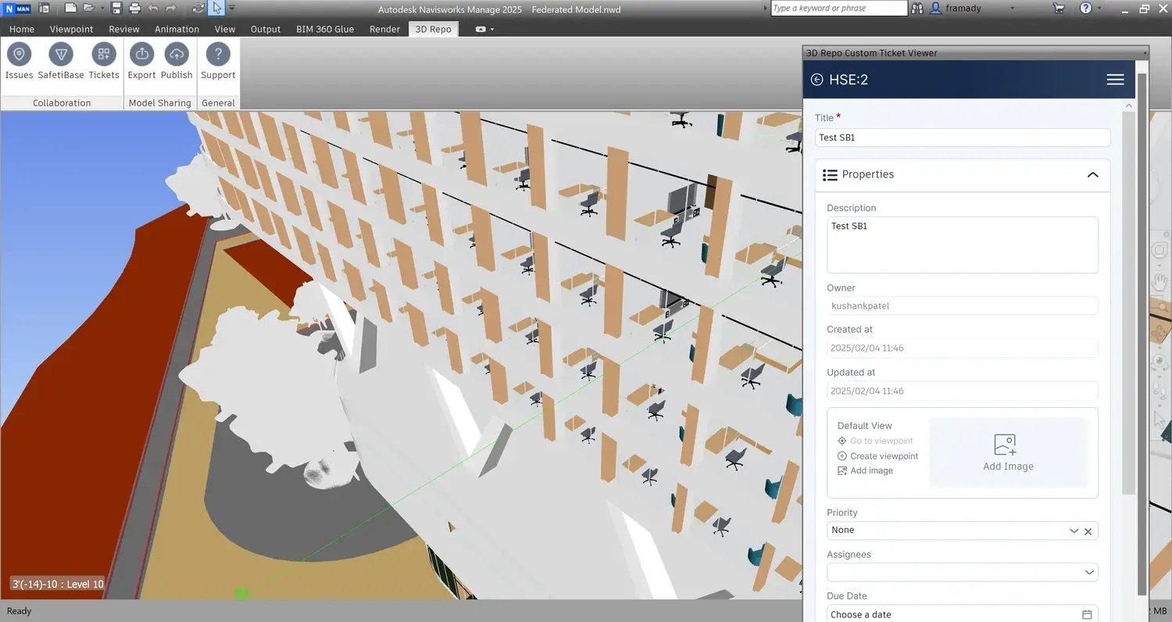
Task: Click the New file icon
Action: (x=70, y=8)
